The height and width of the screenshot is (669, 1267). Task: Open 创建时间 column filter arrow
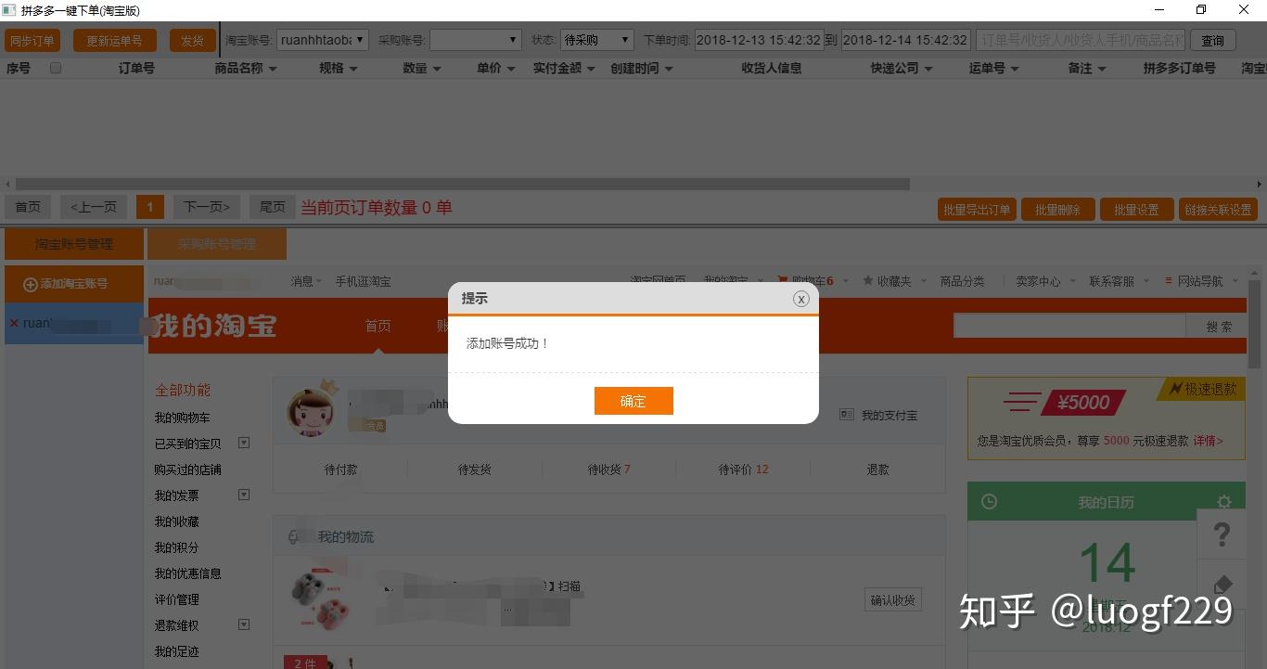pyautogui.click(x=669, y=69)
